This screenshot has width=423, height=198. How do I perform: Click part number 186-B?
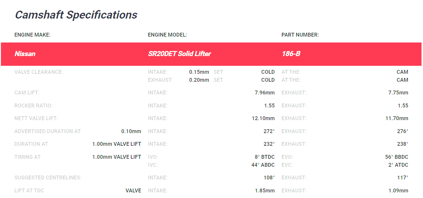point(291,54)
